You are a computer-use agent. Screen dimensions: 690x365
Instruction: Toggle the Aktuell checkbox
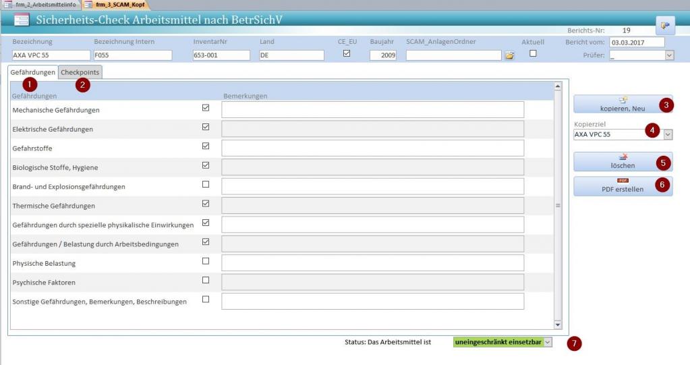pos(533,53)
